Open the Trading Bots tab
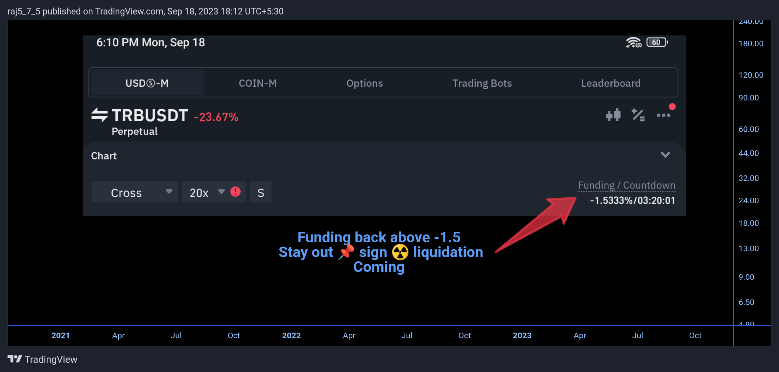The height and width of the screenshot is (372, 779). pos(482,83)
